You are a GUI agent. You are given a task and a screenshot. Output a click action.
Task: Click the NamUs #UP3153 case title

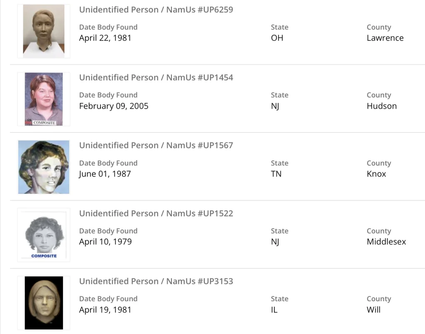[x=156, y=281]
